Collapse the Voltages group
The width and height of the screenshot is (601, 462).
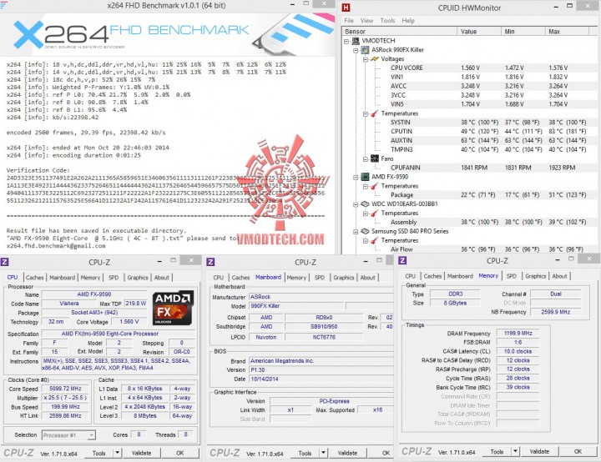tap(366, 59)
